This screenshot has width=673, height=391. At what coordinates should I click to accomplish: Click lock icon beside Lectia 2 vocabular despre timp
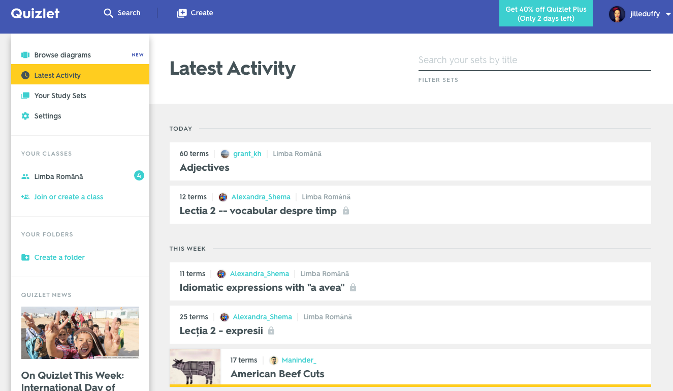click(x=346, y=210)
